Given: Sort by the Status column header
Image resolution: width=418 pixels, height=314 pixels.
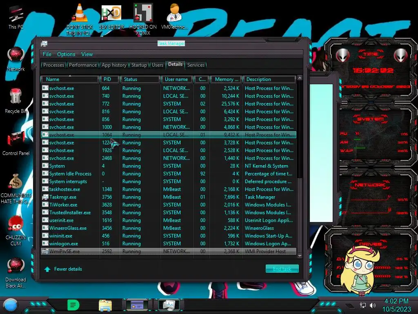Looking at the screenshot, I should (140, 79).
